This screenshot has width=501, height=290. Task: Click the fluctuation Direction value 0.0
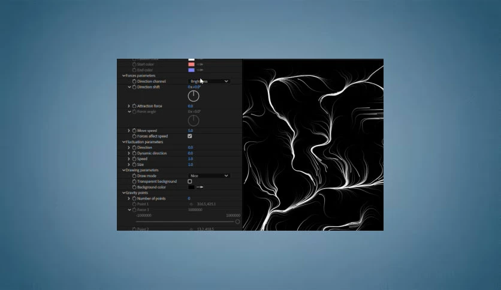[191, 147]
